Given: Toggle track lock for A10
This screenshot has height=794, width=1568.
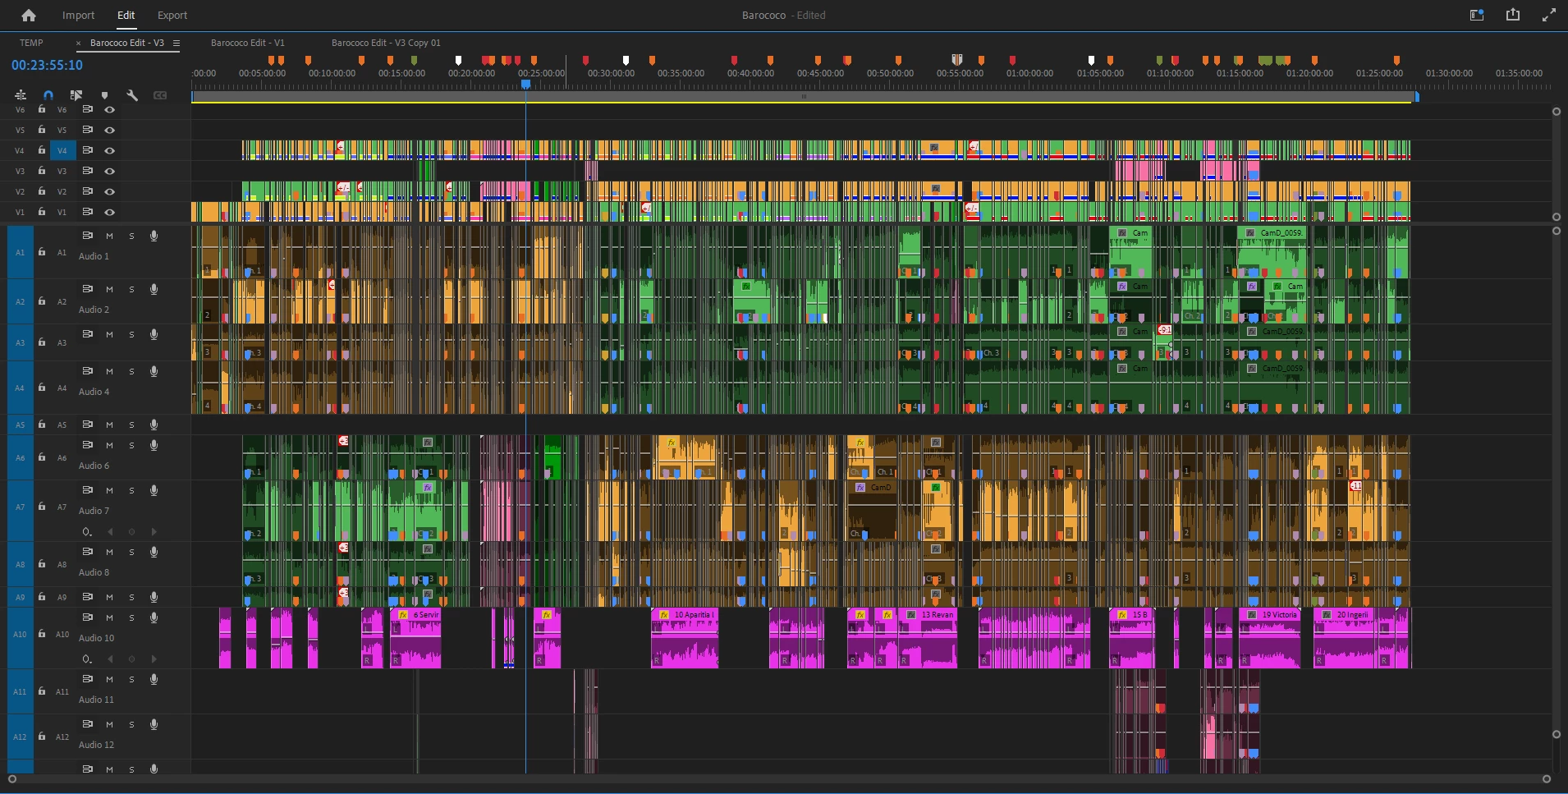Looking at the screenshot, I should pyautogui.click(x=41, y=634).
